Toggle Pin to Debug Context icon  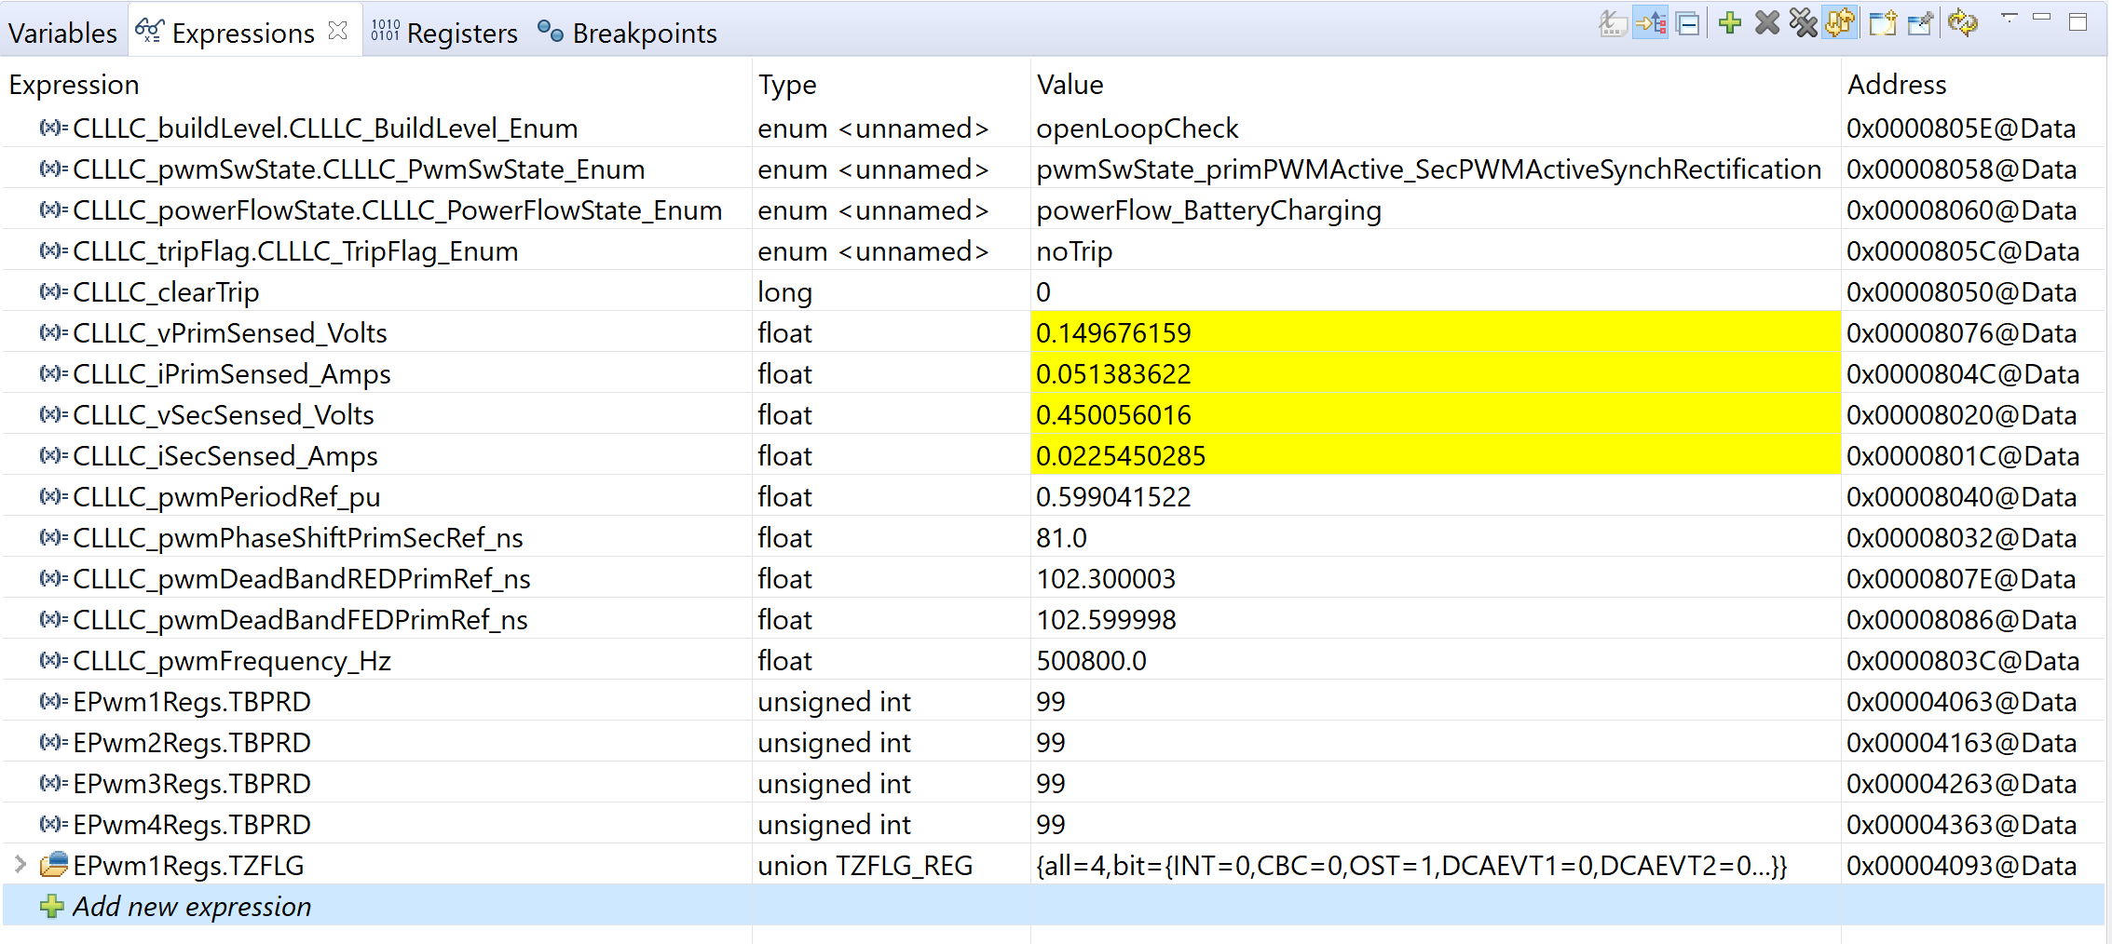point(1920,23)
